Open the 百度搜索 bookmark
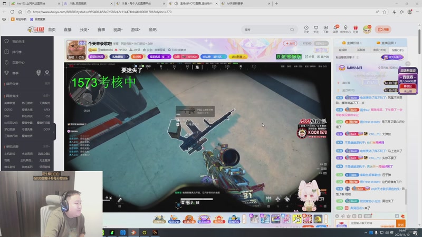The image size is (422, 237). click(37, 19)
